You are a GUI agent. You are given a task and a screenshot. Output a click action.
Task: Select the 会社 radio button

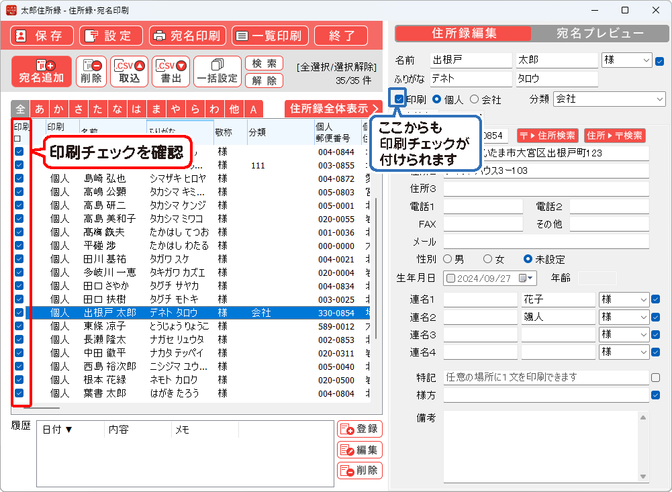tap(475, 99)
